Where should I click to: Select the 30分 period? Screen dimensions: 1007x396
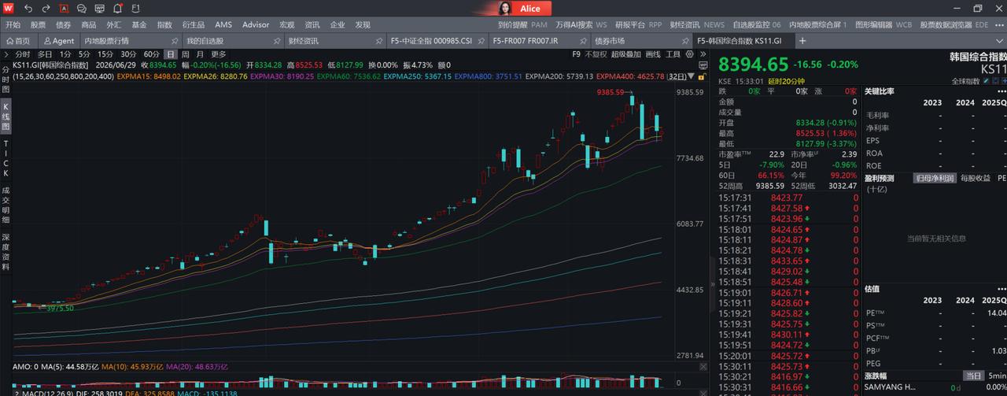click(x=128, y=54)
